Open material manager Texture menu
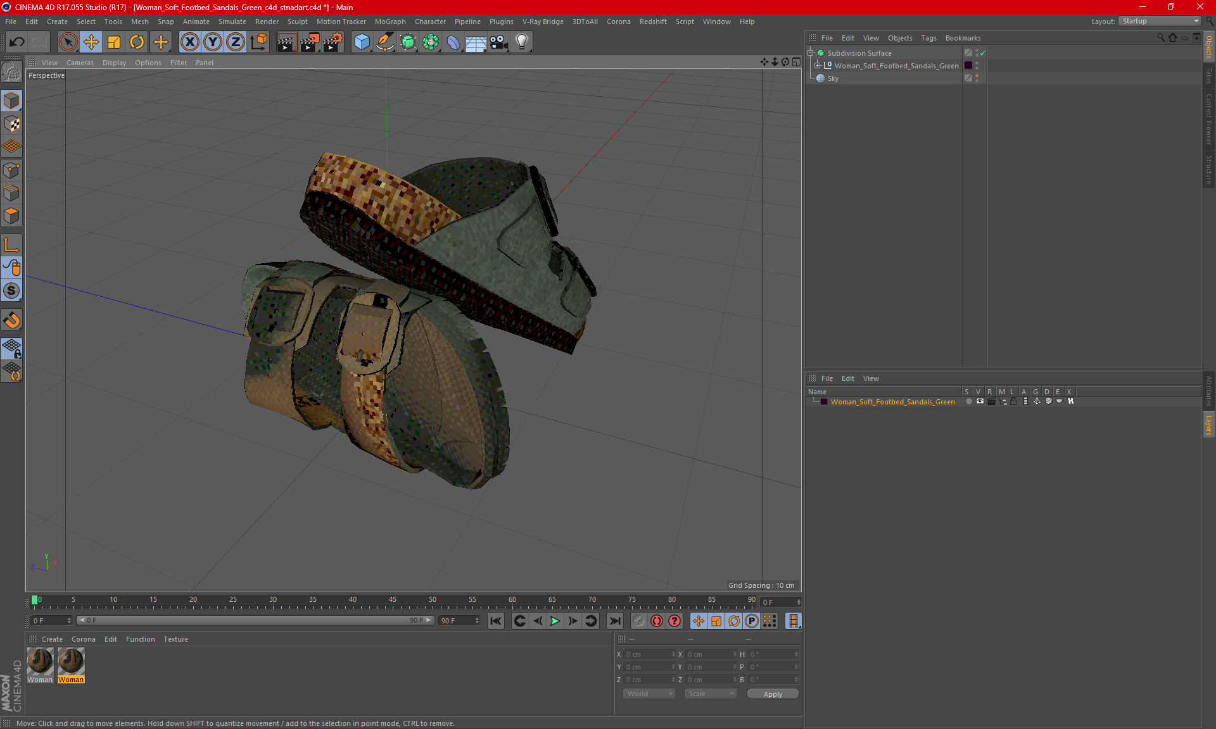Image resolution: width=1216 pixels, height=729 pixels. pos(175,639)
